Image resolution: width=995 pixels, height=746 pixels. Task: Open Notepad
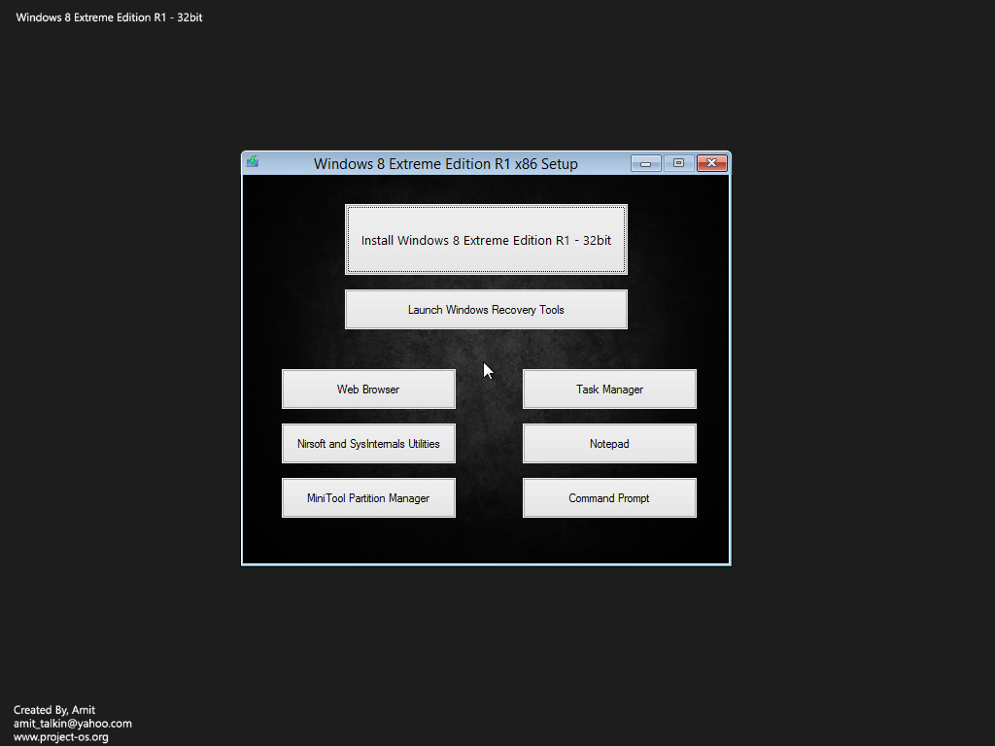(x=609, y=443)
